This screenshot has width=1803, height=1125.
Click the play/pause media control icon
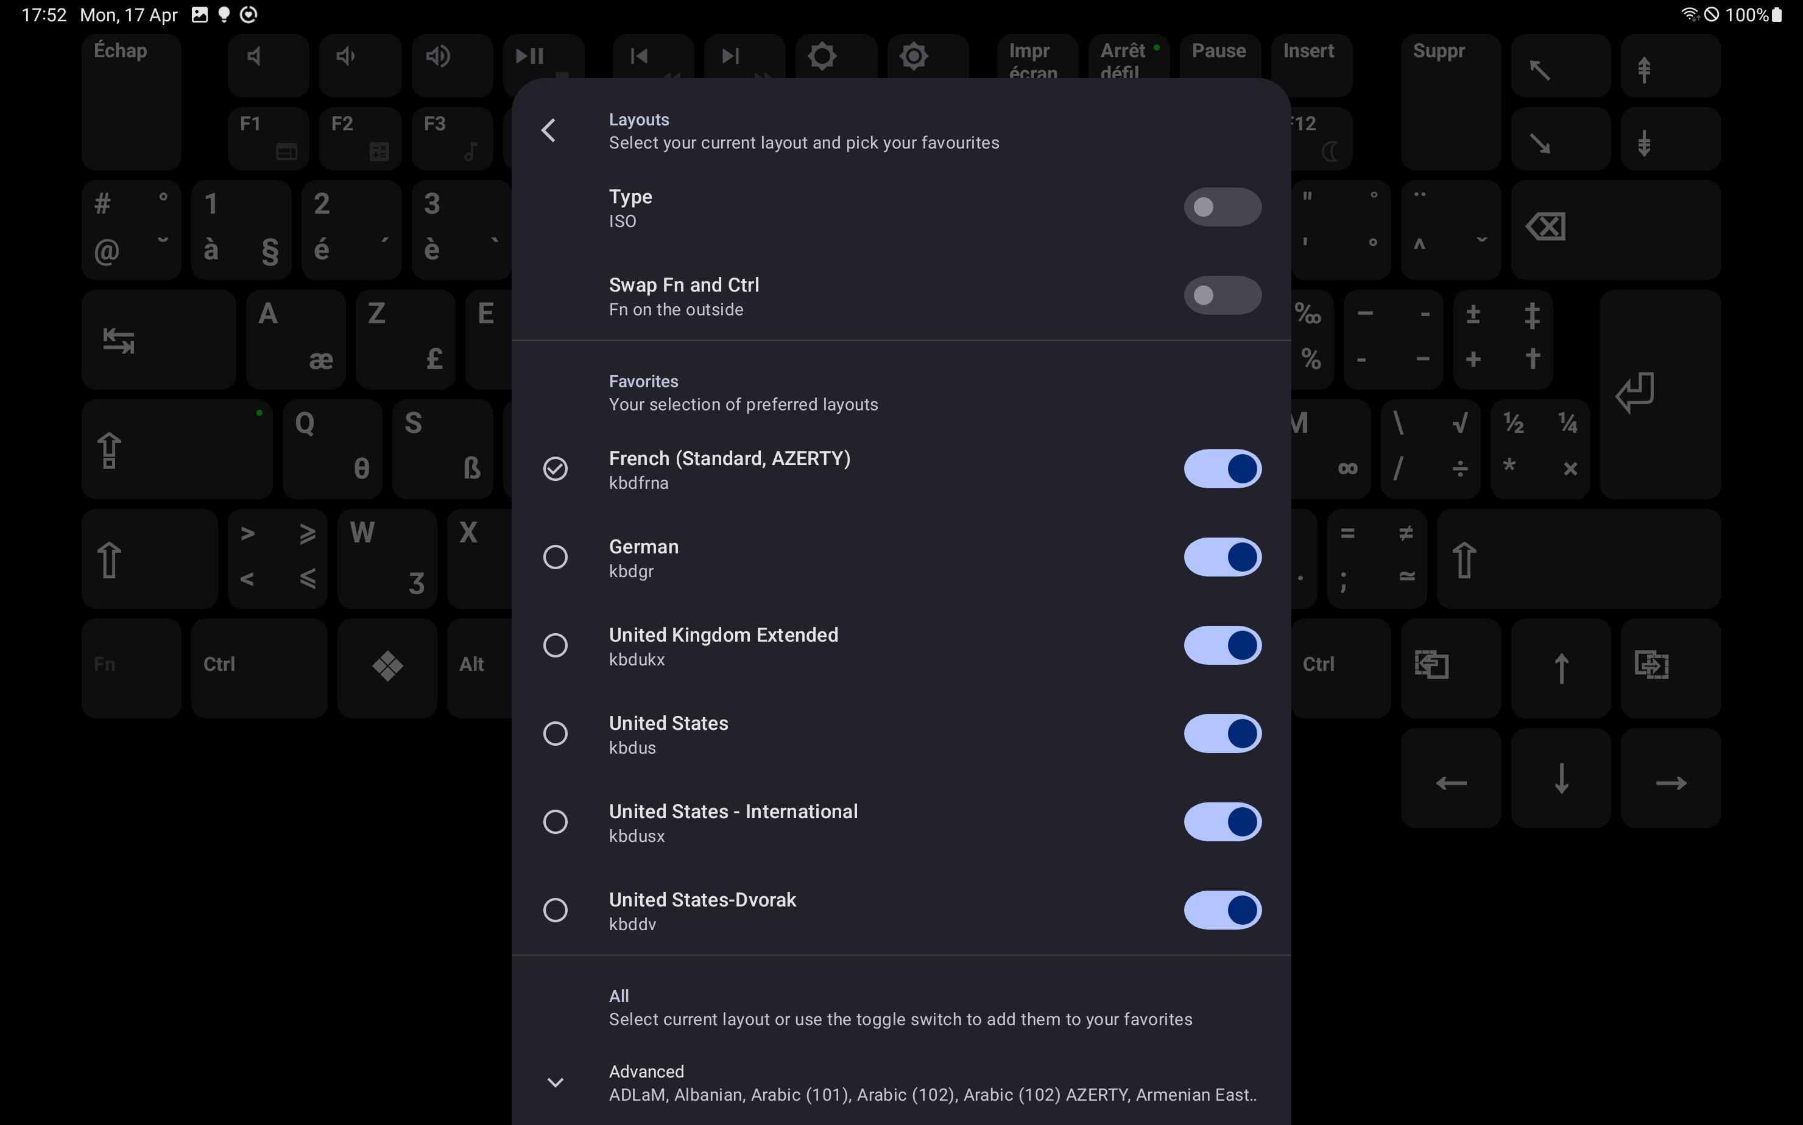[529, 54]
